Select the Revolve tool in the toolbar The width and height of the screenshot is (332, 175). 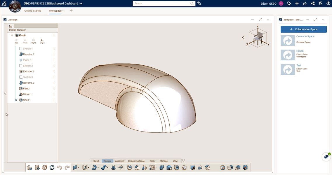[x=94, y=167]
